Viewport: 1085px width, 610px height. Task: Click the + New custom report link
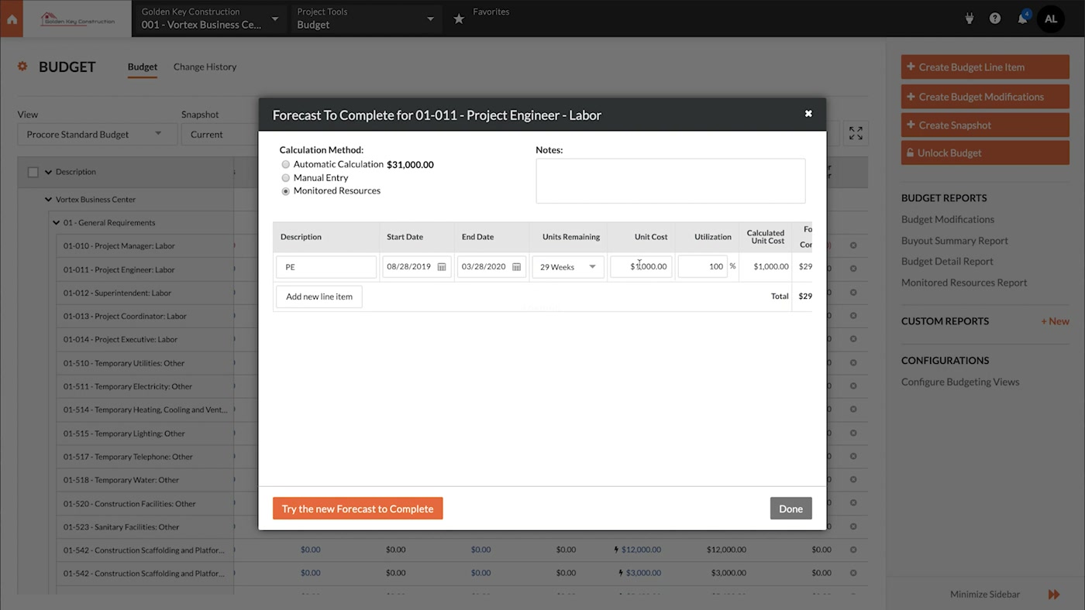click(x=1055, y=321)
